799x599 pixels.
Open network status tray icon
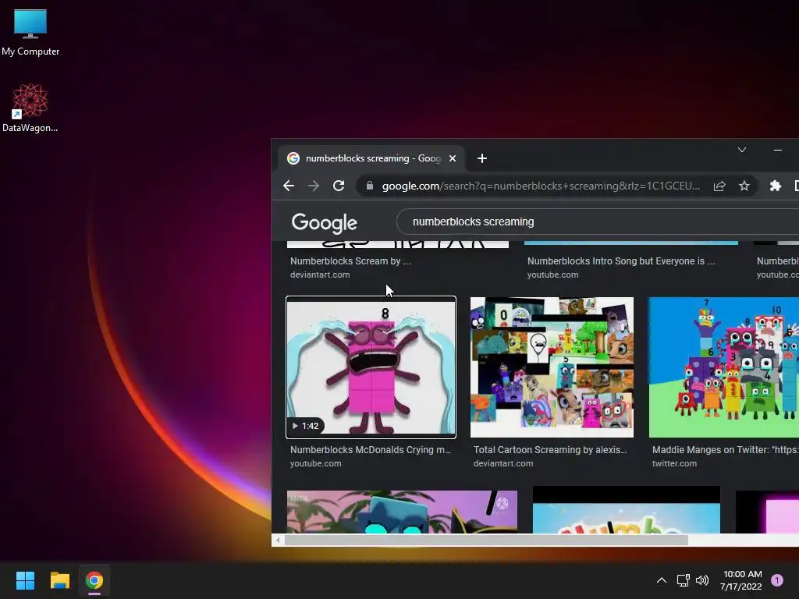point(683,580)
